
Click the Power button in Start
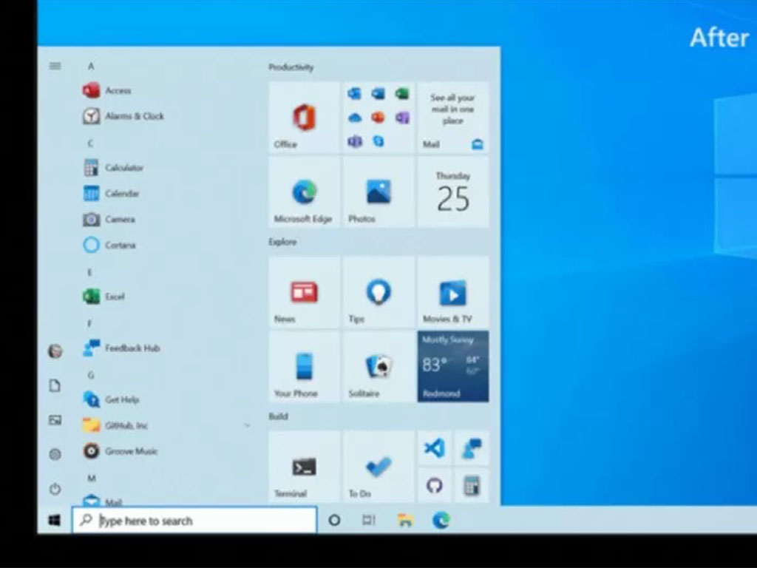tap(55, 489)
